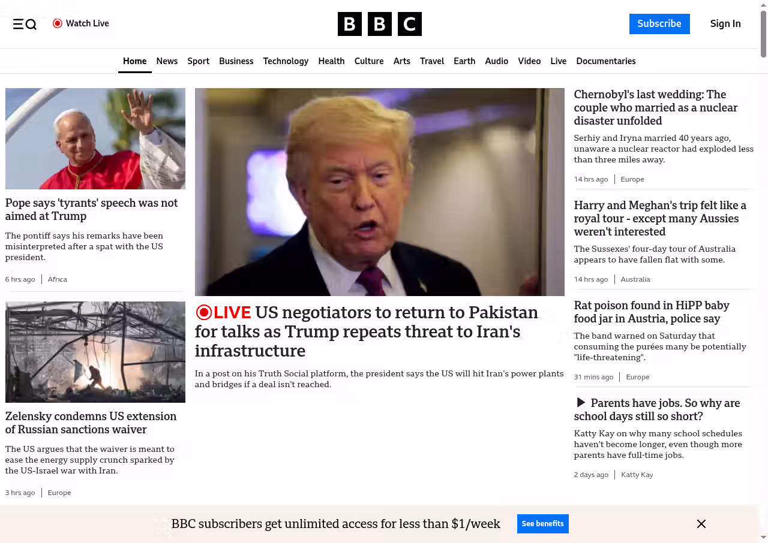Open Rat poison in HiPP baby food story
The height and width of the screenshot is (543, 768).
coord(651,312)
